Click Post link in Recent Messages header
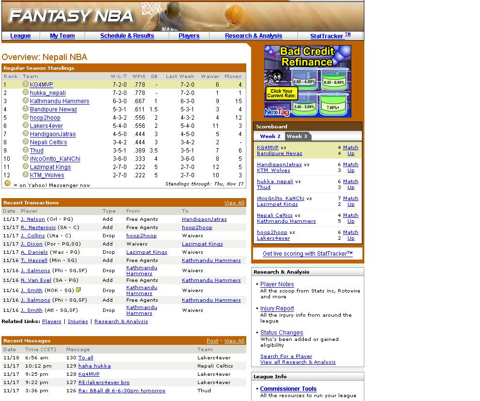The height and width of the screenshot is (401, 480). [212, 341]
